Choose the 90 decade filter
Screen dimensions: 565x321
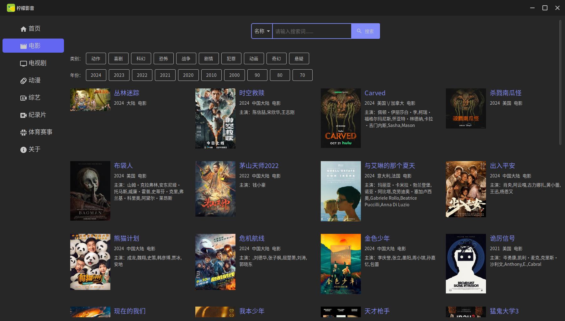257,75
